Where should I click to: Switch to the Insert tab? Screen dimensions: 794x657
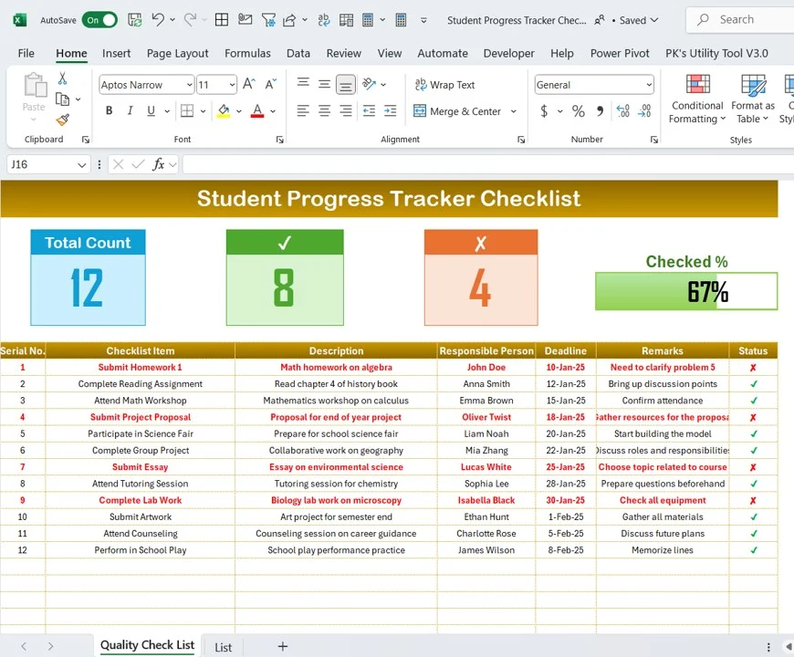(x=116, y=53)
